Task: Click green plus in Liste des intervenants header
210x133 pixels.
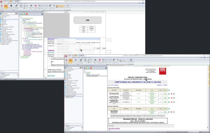Action: click(x=169, y=90)
